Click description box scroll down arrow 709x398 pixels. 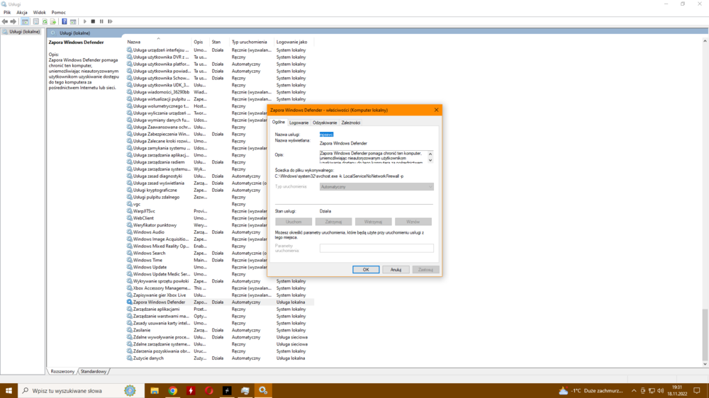point(430,160)
